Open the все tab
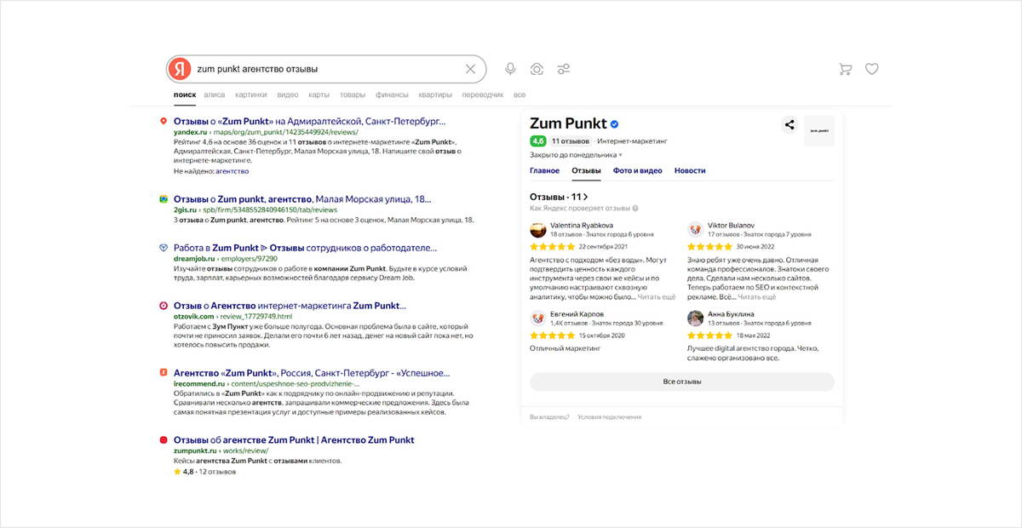This screenshot has height=528, width=1022. [520, 95]
